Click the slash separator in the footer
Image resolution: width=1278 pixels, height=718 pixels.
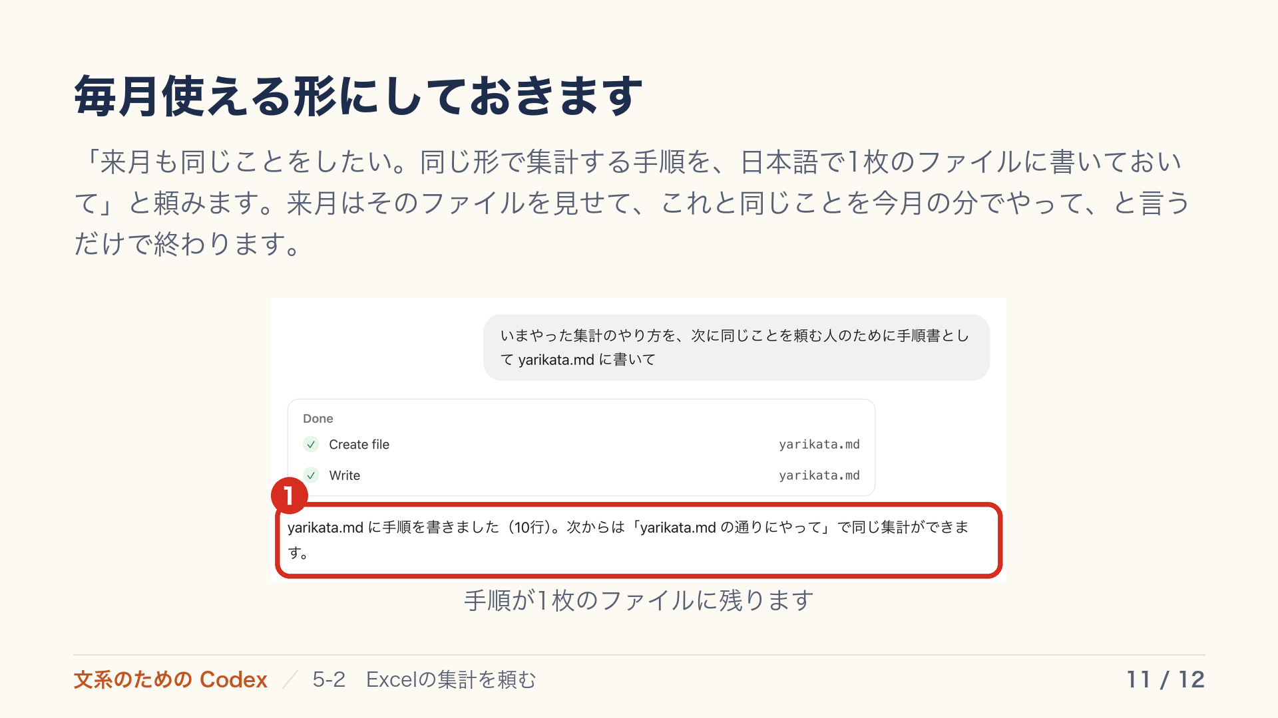point(290,679)
